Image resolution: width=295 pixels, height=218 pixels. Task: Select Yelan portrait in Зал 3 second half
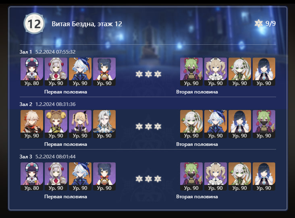pos(264,176)
